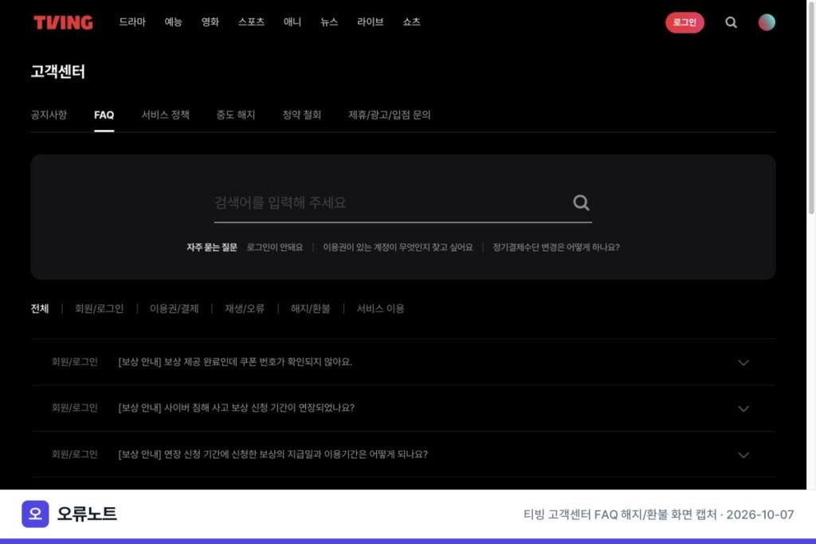
Task: Filter FAQ by 재생/오류
Action: [245, 309]
